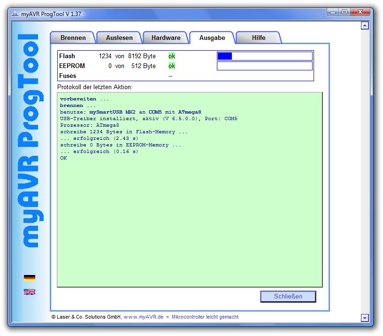
Task: Close the myAVR ProgTool window
Action: point(362,12)
